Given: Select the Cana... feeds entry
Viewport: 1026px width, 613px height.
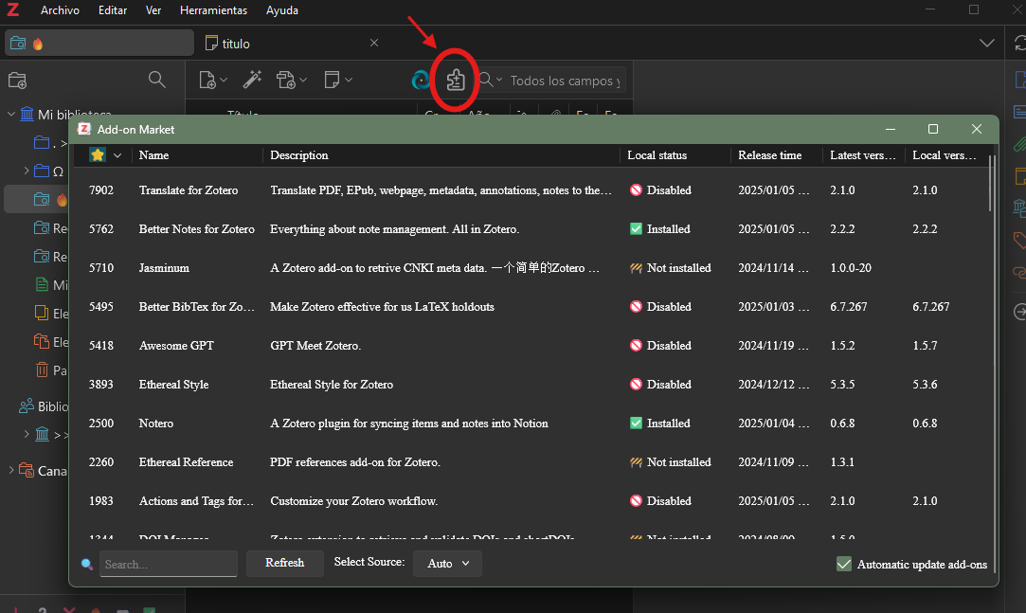Looking at the screenshot, I should click(x=43, y=470).
